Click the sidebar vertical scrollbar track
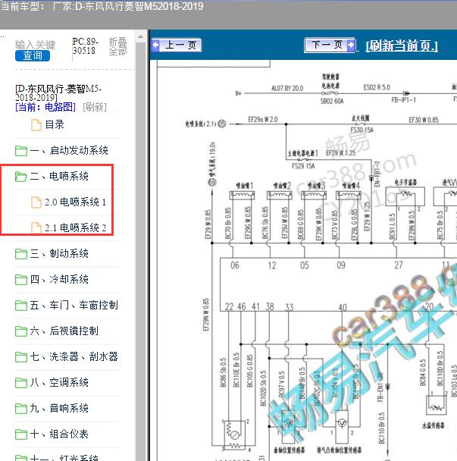The width and height of the screenshot is (457, 461). [140, 250]
